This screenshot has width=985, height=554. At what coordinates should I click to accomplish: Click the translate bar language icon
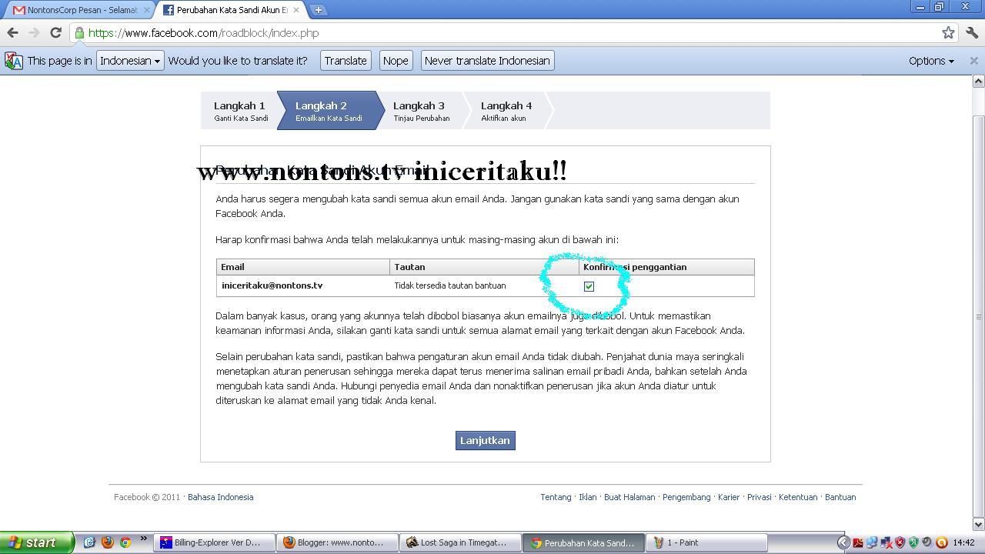[x=14, y=61]
